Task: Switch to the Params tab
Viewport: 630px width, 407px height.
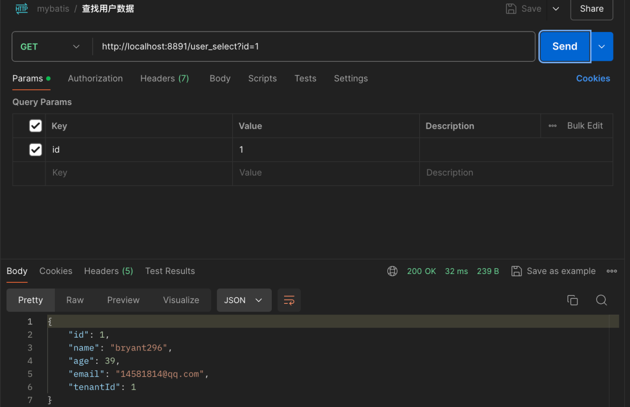Action: [32, 78]
